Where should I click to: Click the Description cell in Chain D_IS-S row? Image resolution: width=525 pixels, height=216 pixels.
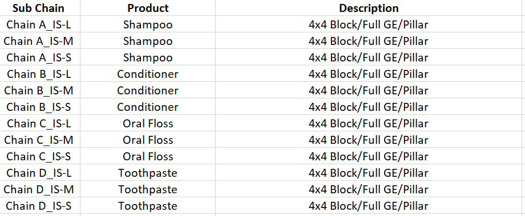(x=369, y=206)
